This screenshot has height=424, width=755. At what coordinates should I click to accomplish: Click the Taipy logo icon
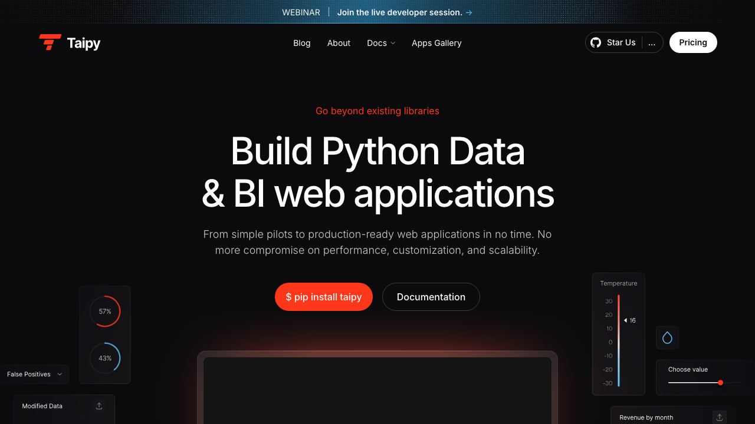[50, 42]
